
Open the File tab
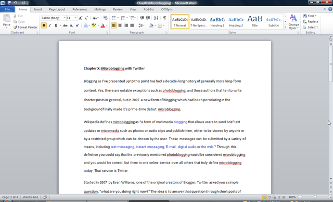[x=7, y=9]
